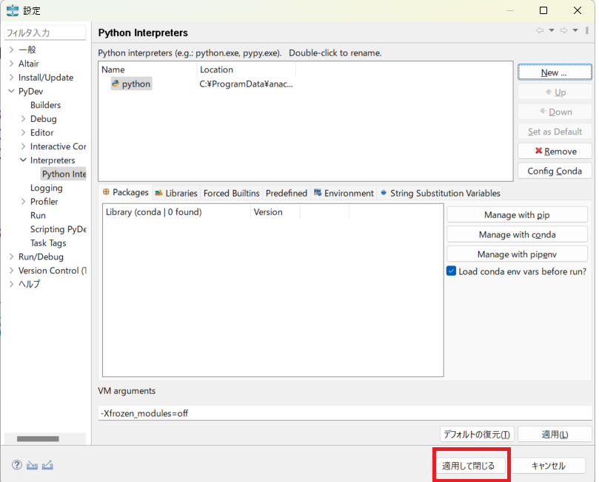Expand the Run/Debug tree node
The width and height of the screenshot is (599, 482).
click(11, 257)
